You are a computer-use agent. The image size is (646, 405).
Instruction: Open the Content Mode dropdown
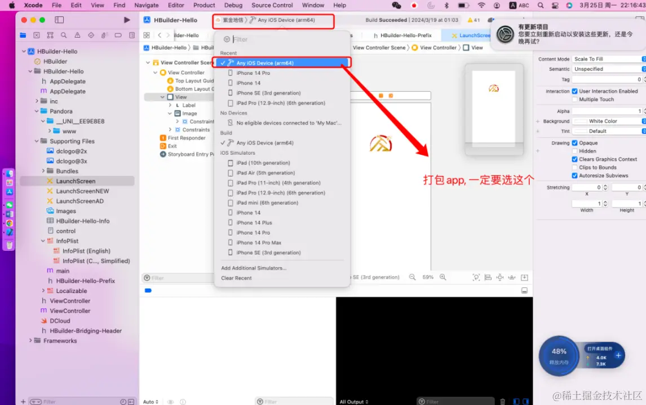609,59
